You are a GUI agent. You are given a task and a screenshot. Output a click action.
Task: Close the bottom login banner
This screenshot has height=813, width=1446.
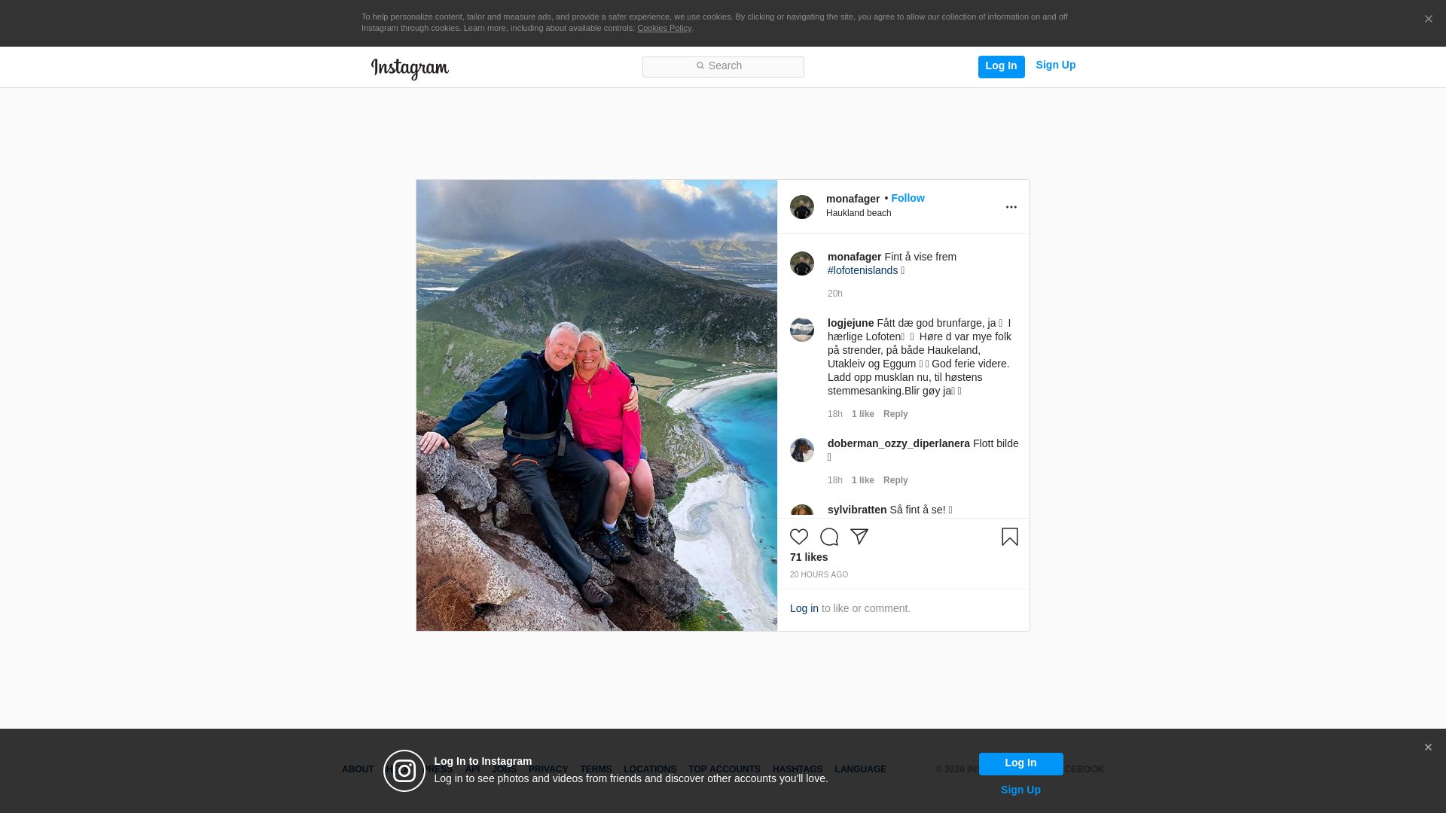[1428, 748]
